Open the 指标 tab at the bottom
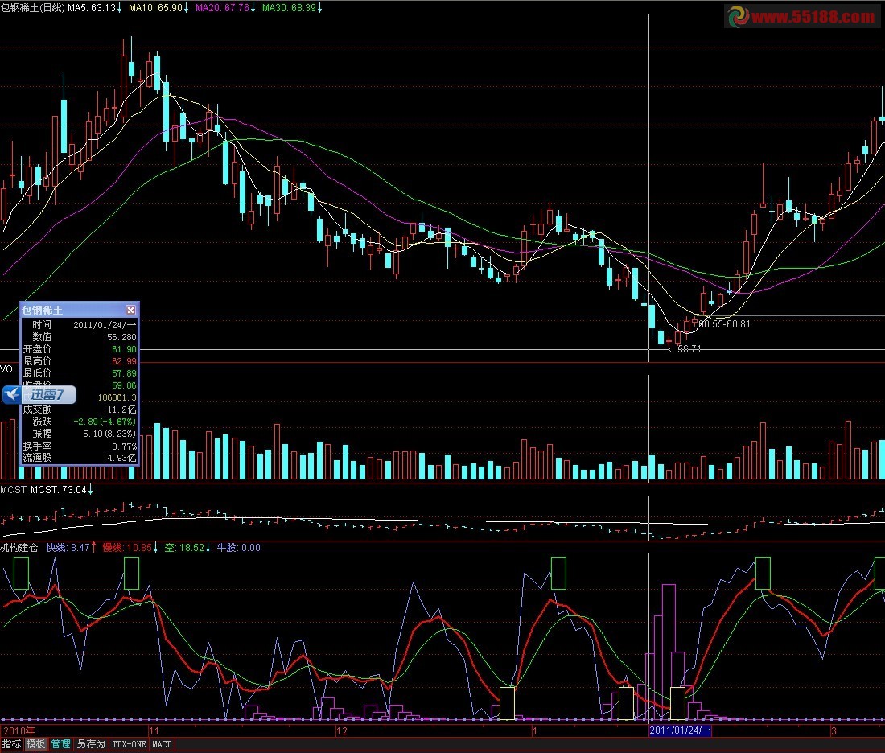The image size is (885, 753). click(x=11, y=744)
